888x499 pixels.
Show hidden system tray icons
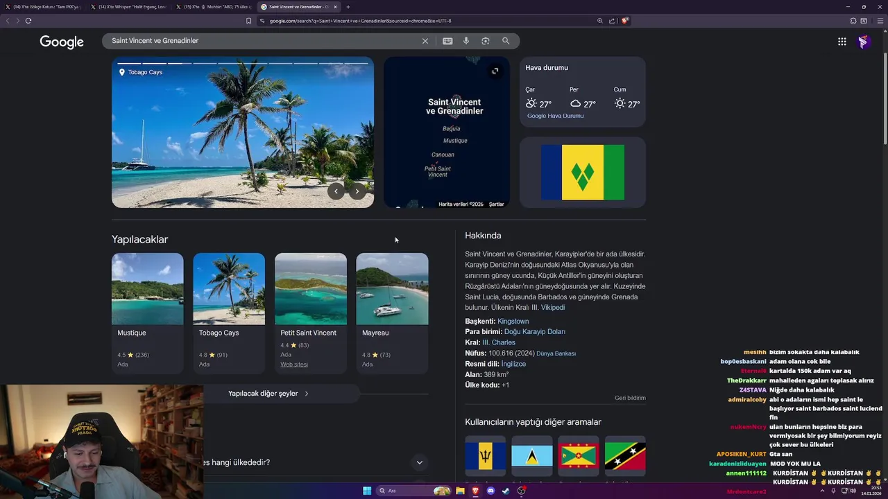click(823, 491)
